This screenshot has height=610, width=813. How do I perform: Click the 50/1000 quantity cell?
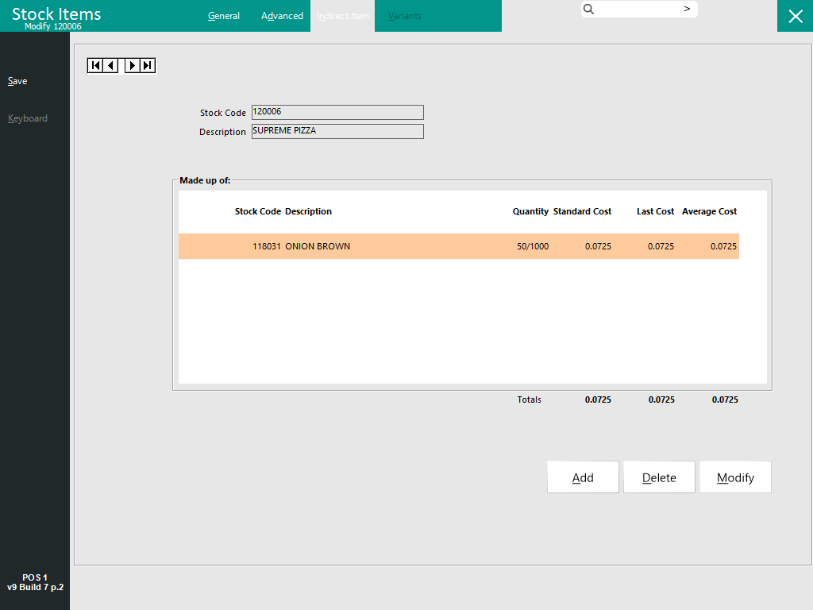533,246
